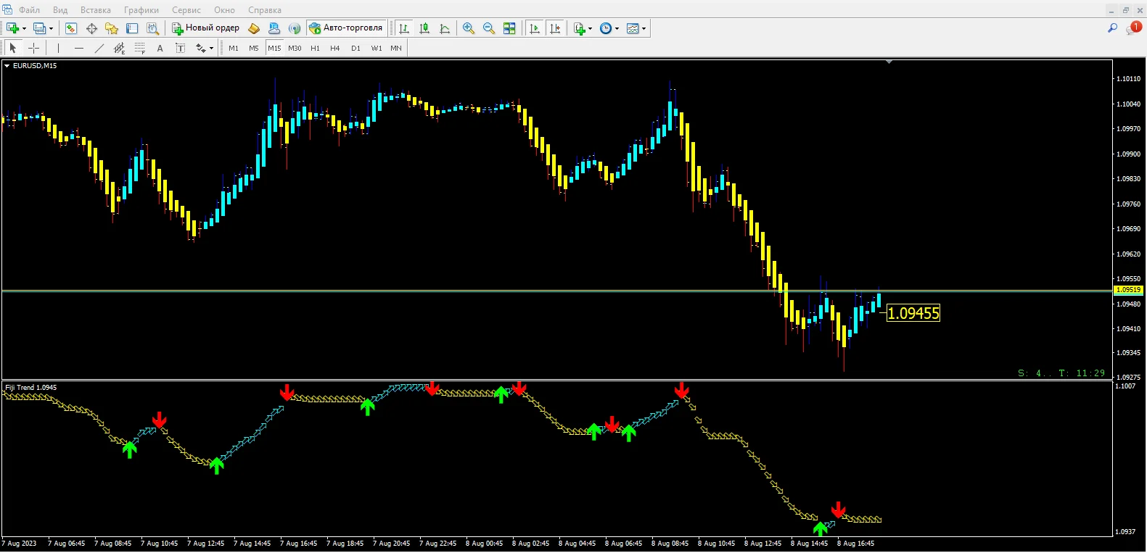Expand the EURUSD,M15 chart title arrow
The height and width of the screenshot is (553, 1147).
click(x=7, y=66)
